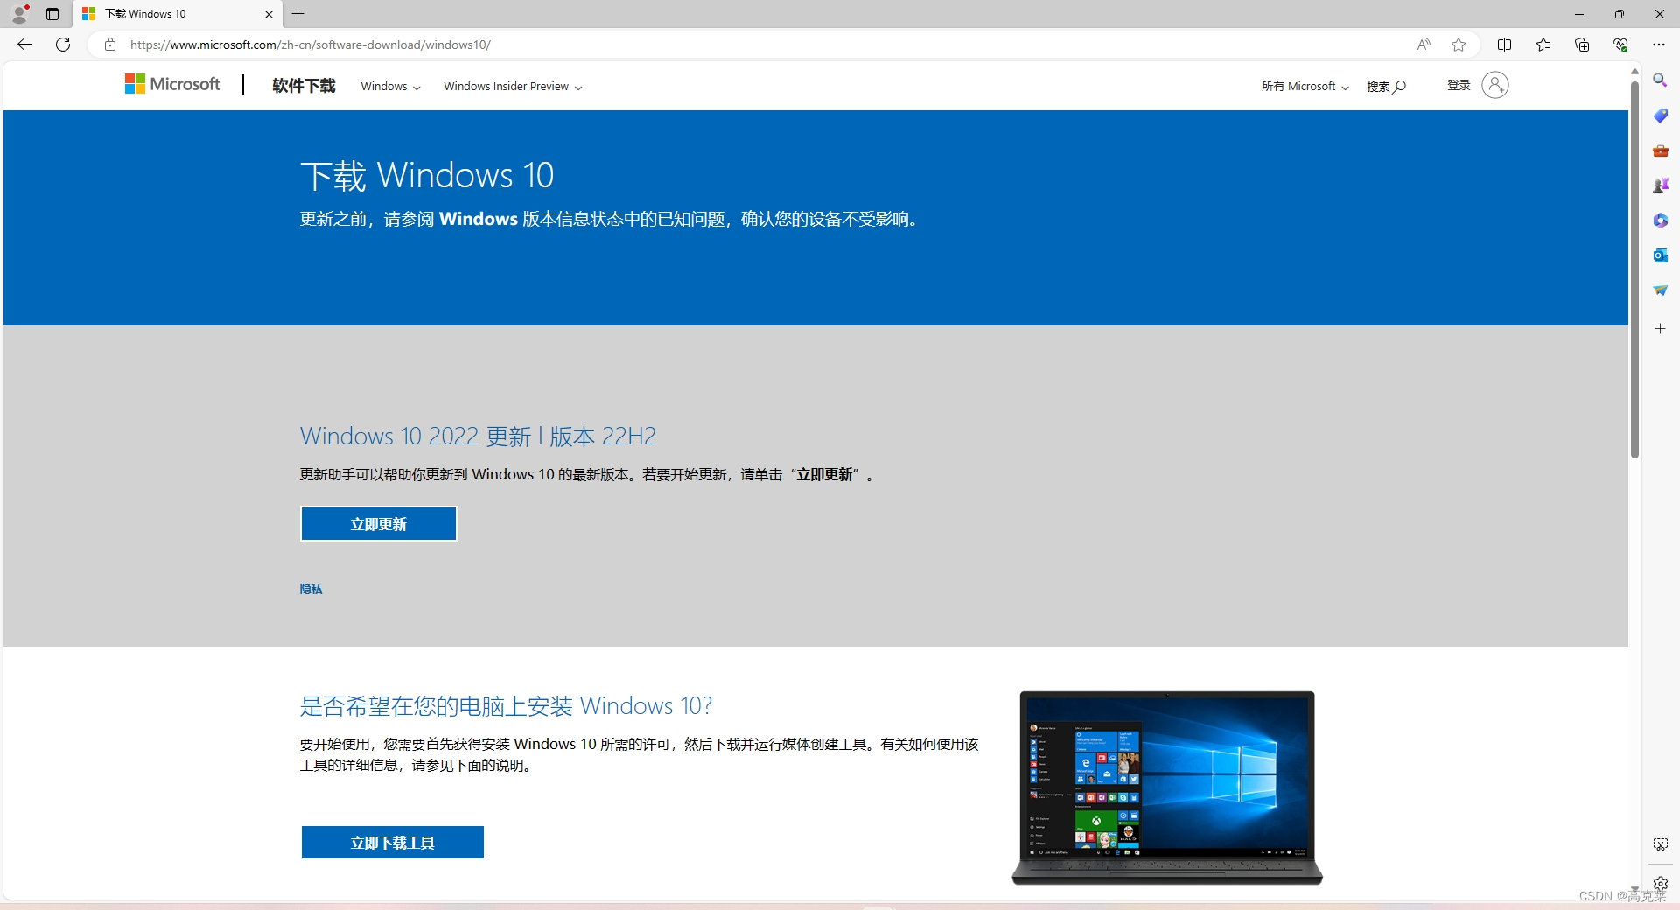Expand the 所有 Microsoft dropdown
The image size is (1680, 910).
[1305, 87]
